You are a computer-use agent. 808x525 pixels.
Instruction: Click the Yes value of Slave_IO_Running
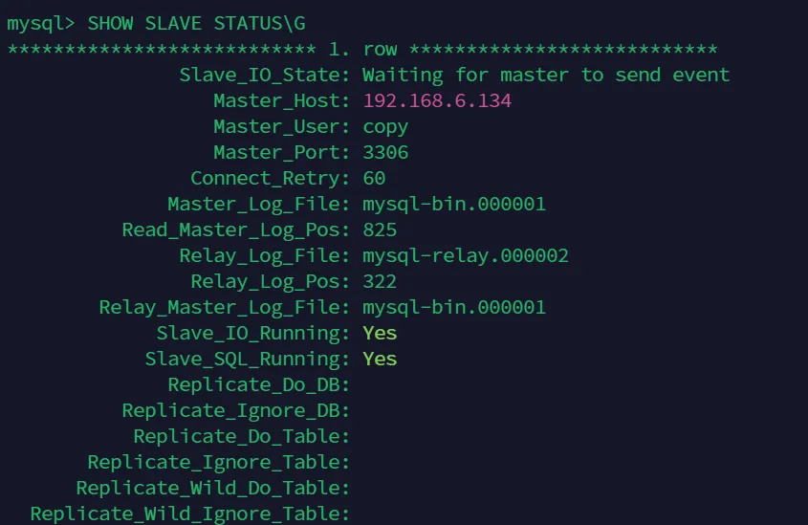380,333
